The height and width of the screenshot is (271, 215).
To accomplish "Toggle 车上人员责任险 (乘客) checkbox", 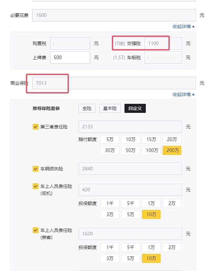I will 36,230.
